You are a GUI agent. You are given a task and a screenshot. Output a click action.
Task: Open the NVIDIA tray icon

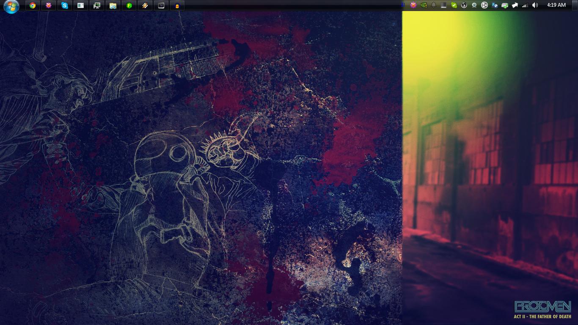coord(424,5)
